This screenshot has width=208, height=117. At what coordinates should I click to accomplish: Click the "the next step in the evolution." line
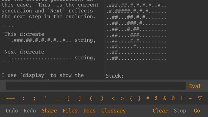(49, 17)
